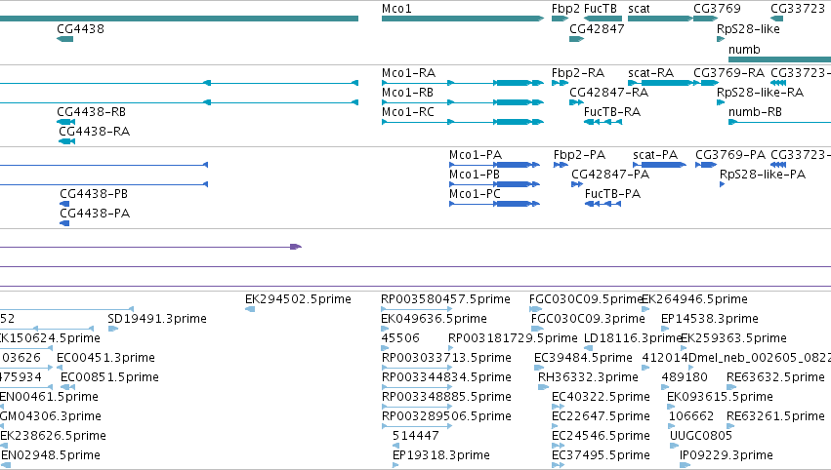Select the CG42847-RA transcript glyph

coord(576,102)
